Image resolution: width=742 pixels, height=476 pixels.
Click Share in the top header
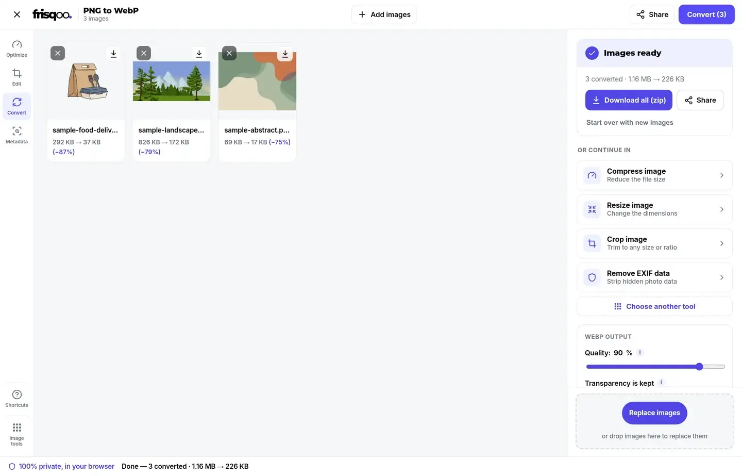point(652,14)
